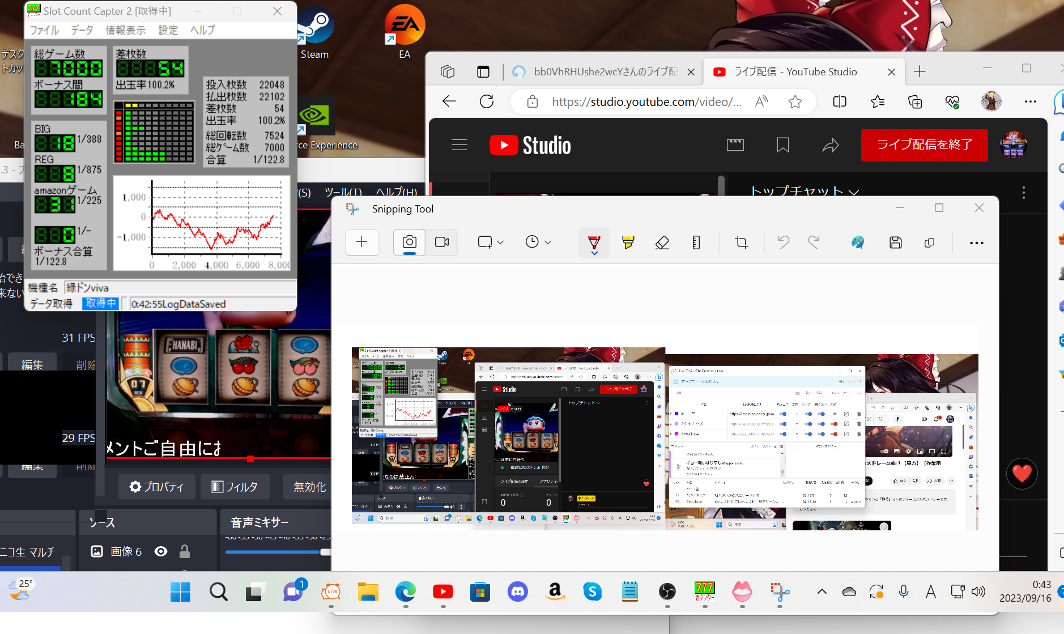Image resolution: width=1064 pixels, height=634 pixels.
Task: Expand the snip delay timer dropdown
Action: click(x=538, y=242)
